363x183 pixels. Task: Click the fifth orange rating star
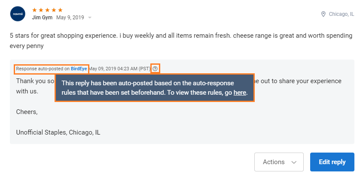pos(61,10)
